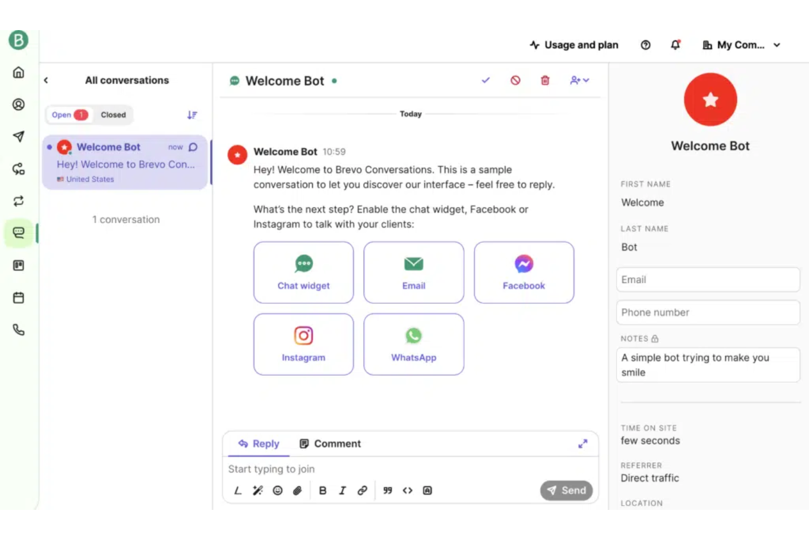Insert a code block
The image size is (809, 540).
pos(427,491)
